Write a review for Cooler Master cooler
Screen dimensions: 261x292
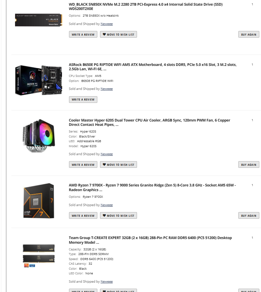pos(83,164)
